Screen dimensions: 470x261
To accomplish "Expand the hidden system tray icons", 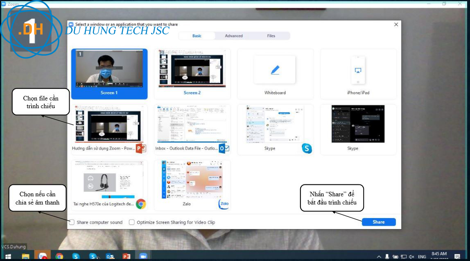I will 379,256.
